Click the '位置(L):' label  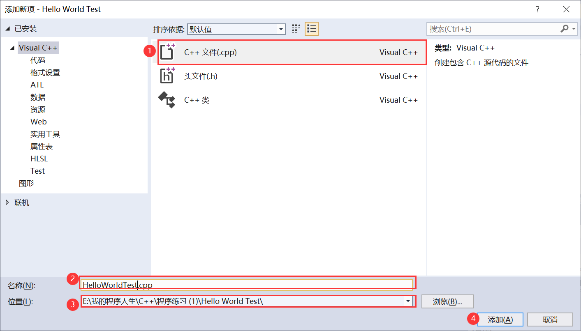coord(20,302)
